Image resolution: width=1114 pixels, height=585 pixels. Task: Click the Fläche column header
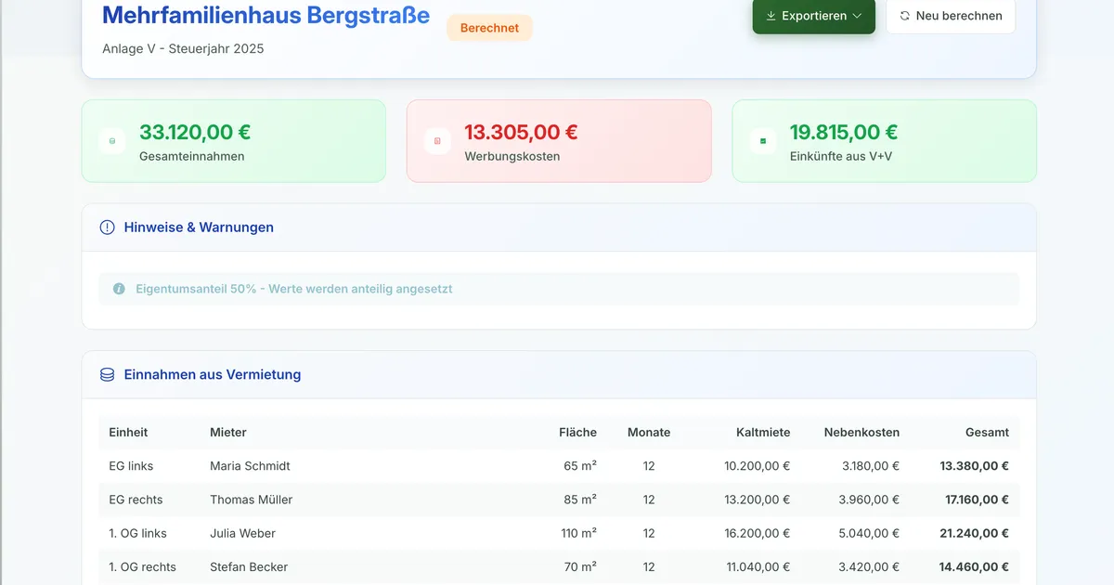[x=577, y=433]
